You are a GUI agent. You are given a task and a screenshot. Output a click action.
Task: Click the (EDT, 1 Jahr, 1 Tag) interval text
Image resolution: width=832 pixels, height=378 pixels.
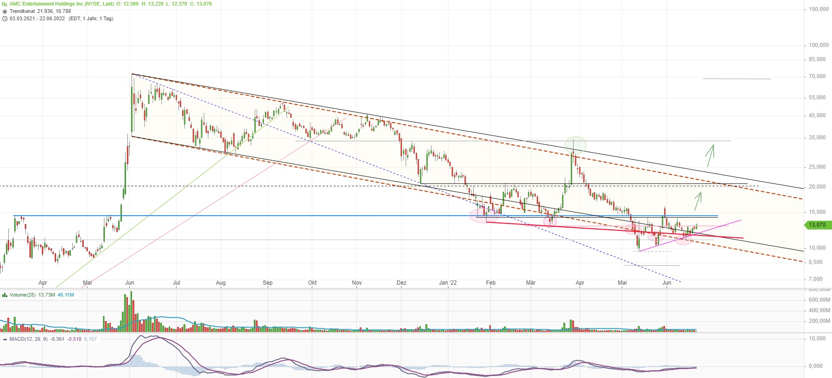click(x=91, y=18)
